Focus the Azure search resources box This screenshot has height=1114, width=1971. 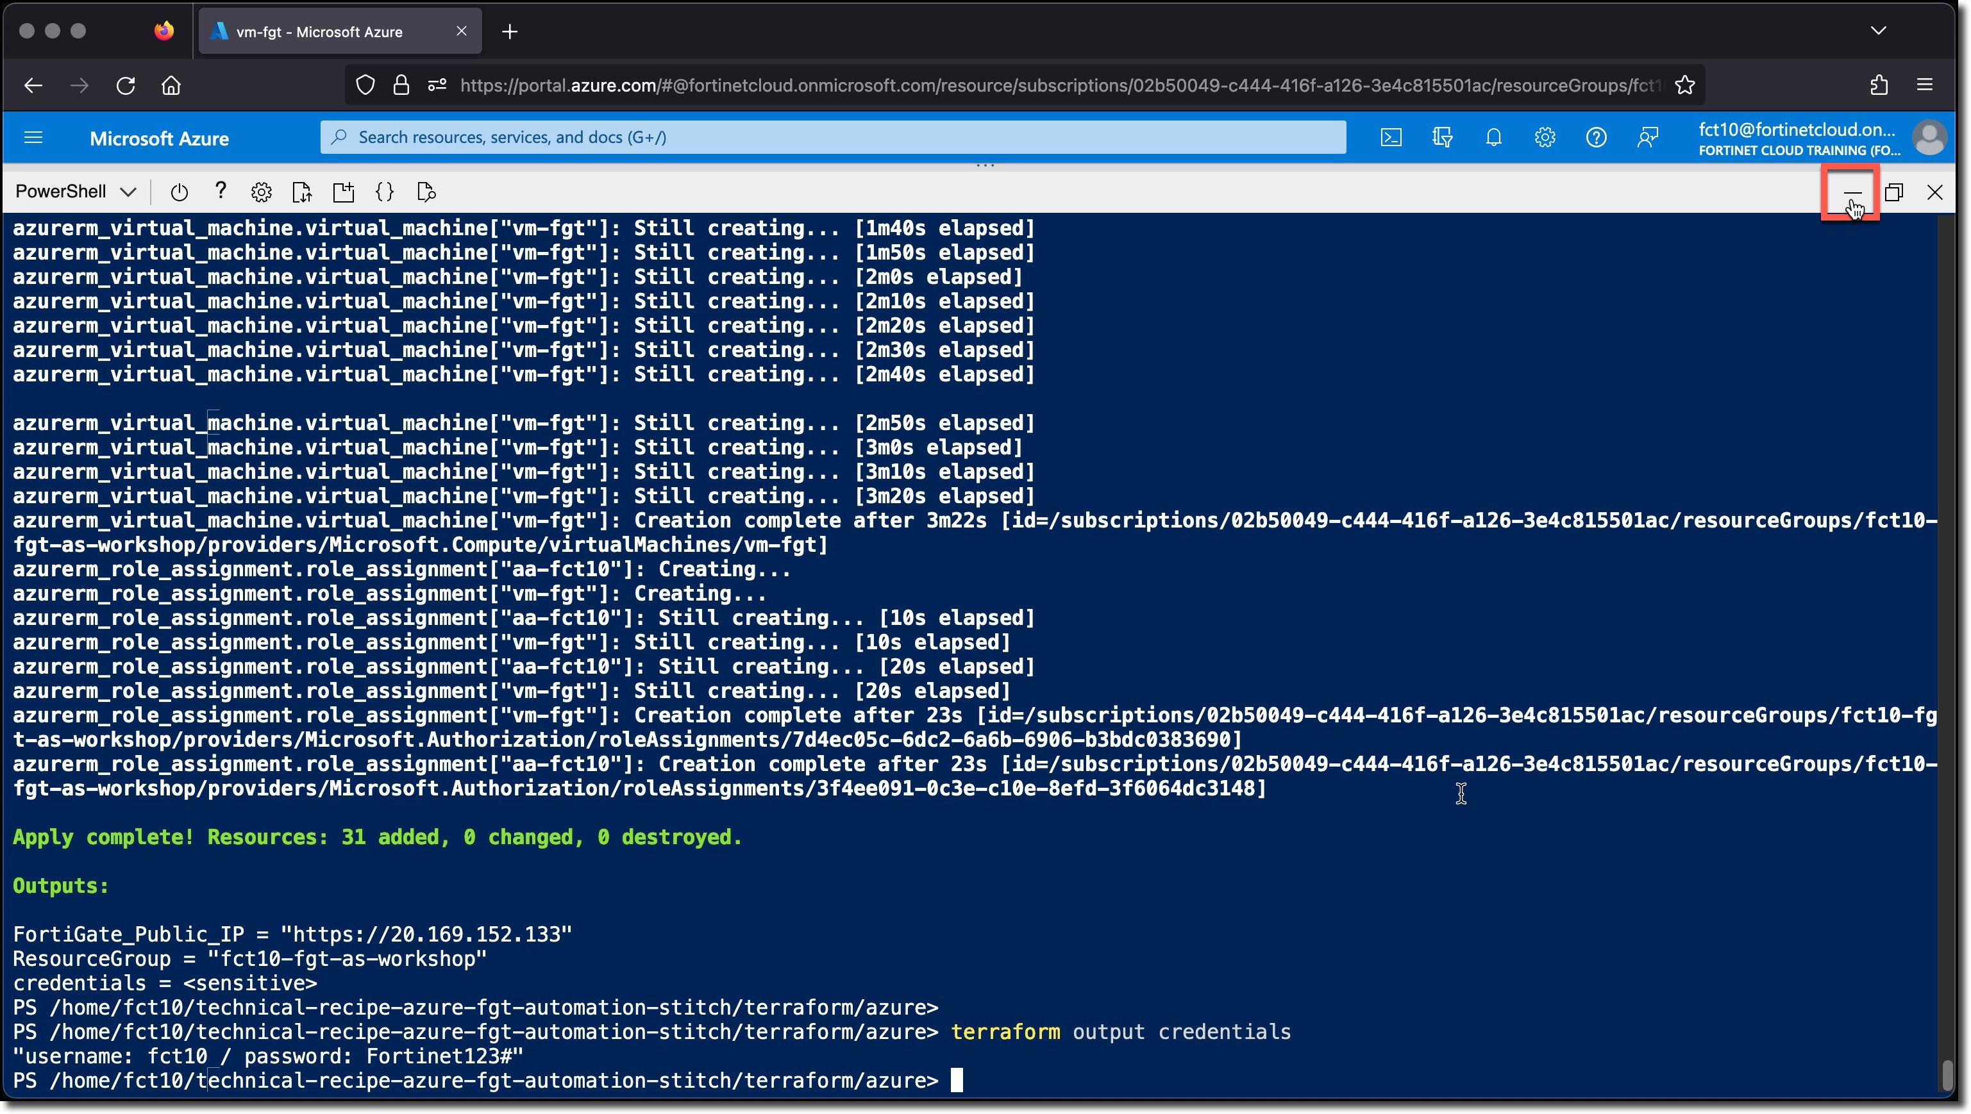(x=834, y=137)
